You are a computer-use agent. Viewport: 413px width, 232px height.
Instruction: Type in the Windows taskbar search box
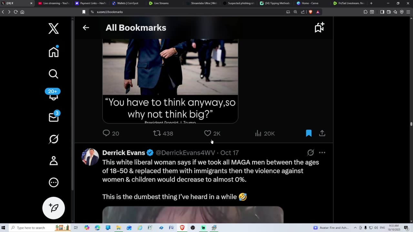(x=39, y=228)
